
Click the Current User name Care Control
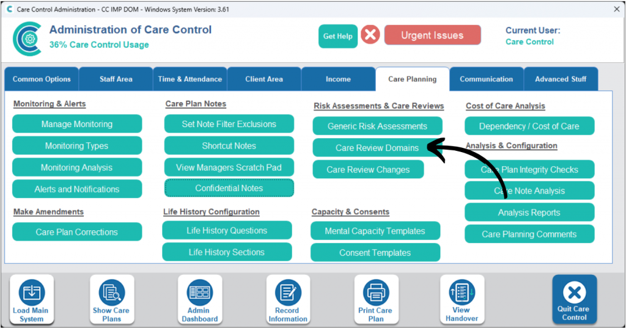point(529,42)
